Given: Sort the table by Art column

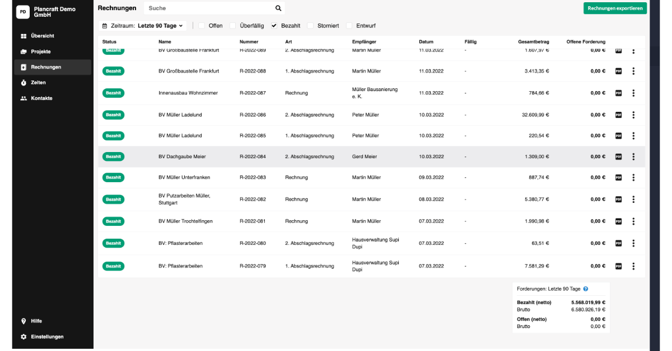Looking at the screenshot, I should tap(288, 42).
